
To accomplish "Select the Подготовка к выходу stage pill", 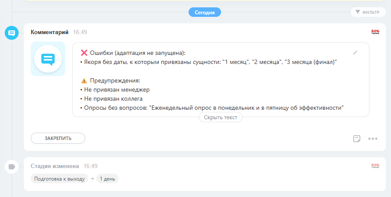I will click(59, 178).
